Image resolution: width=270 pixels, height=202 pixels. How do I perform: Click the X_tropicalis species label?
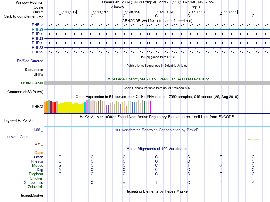pyautogui.click(x=34, y=183)
